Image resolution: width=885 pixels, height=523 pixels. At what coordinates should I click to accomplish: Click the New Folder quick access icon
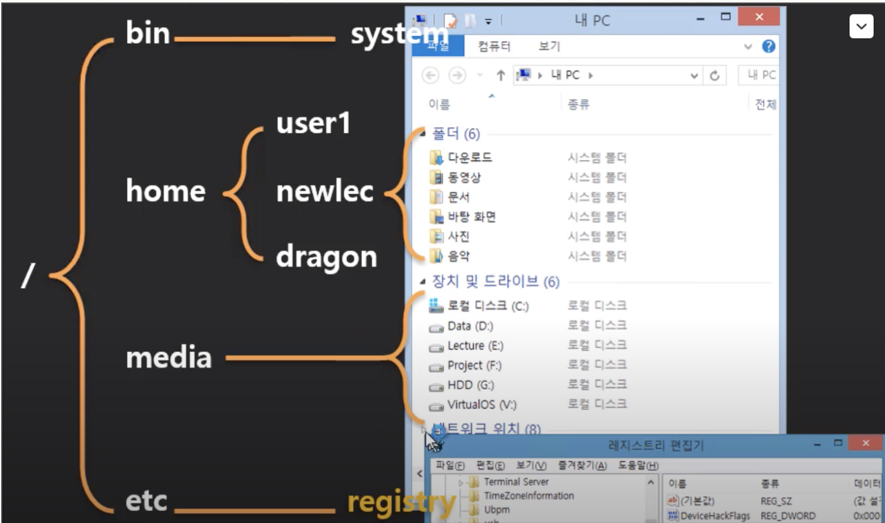[x=470, y=21]
